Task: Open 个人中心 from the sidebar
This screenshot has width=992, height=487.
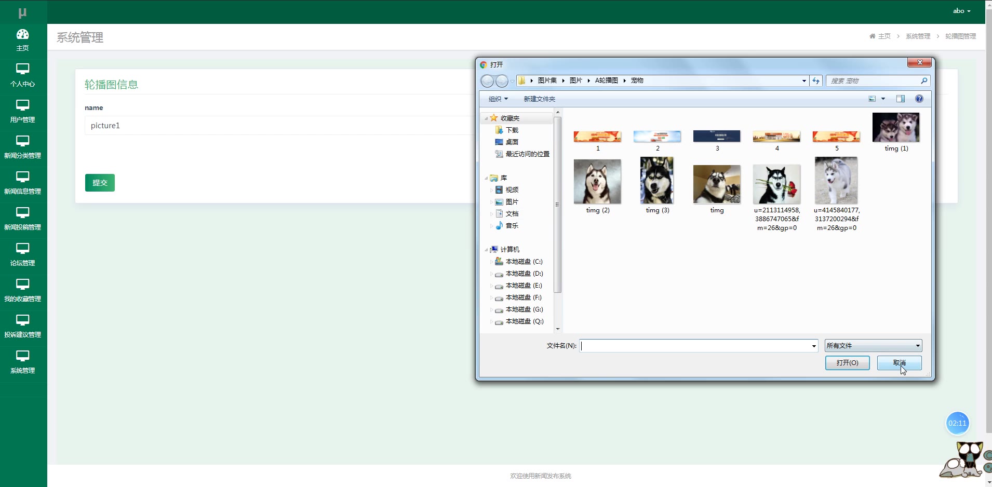Action: (22, 76)
